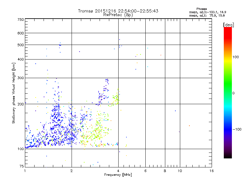The width and height of the screenshot is (249, 186).
Task: Click x-axis label '4'
Action: tap(118, 171)
